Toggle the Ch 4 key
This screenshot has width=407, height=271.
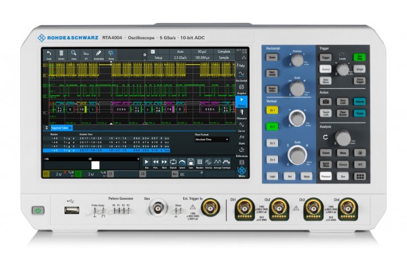pyautogui.click(x=272, y=159)
